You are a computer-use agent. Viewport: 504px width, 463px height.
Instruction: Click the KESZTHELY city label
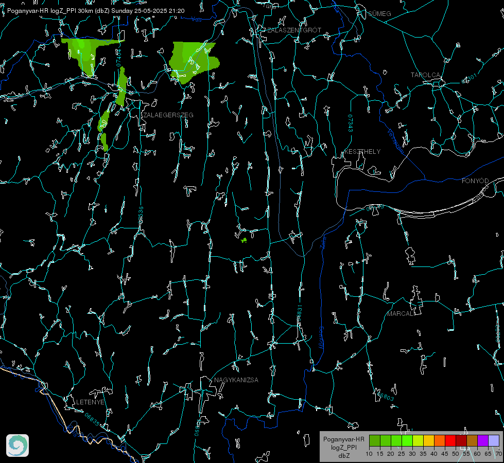point(362,151)
